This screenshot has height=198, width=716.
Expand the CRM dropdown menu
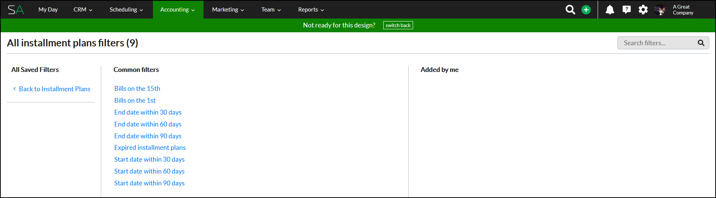pyautogui.click(x=83, y=10)
